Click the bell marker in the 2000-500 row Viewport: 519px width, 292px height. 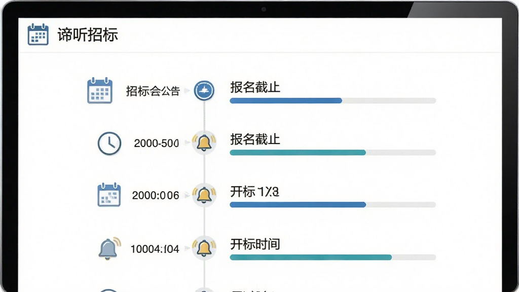point(204,142)
